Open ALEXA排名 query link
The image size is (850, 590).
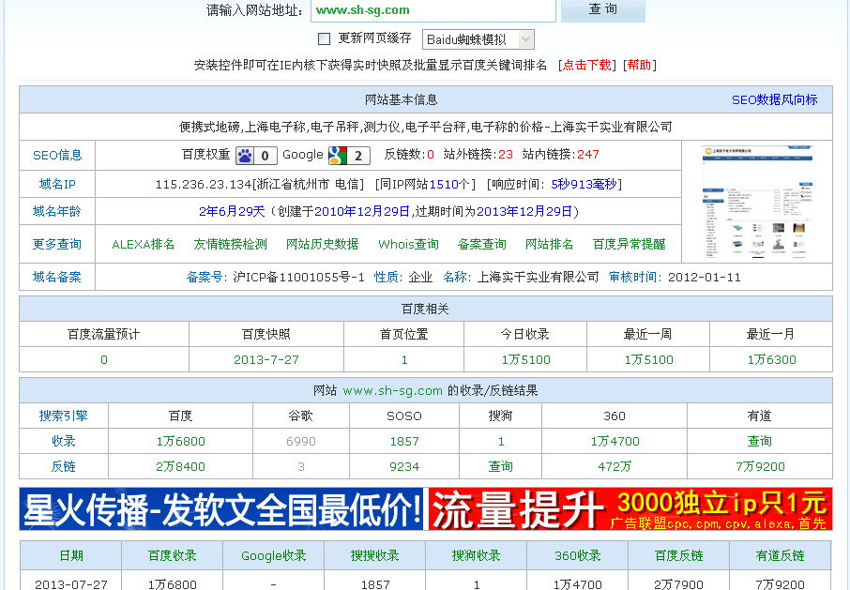tap(144, 244)
